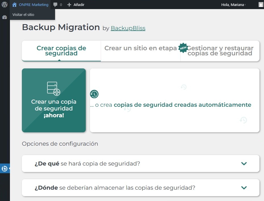Click the Añadir plus icon

coord(68,5)
